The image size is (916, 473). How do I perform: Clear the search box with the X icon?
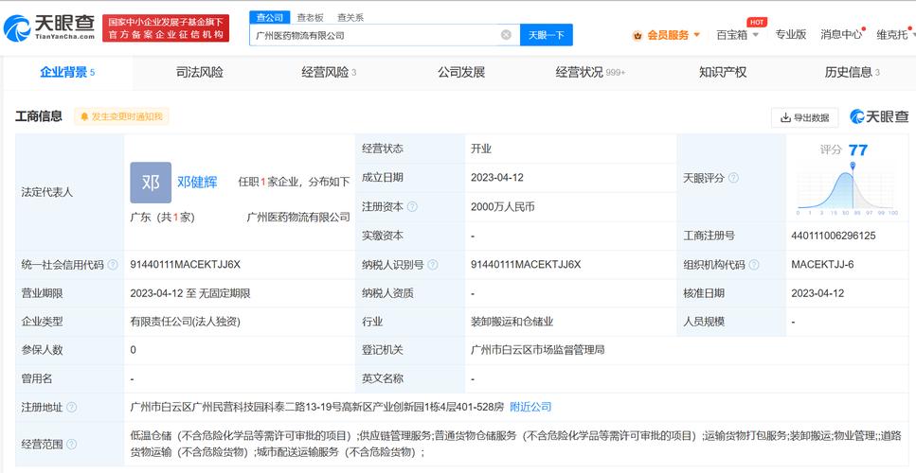click(506, 35)
